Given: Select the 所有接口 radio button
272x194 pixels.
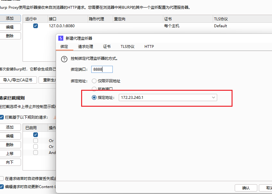Looking at the screenshot, I should click(94, 89).
